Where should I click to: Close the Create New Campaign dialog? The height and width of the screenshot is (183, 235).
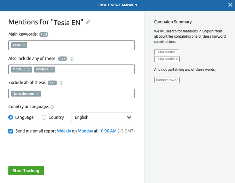[230, 5]
